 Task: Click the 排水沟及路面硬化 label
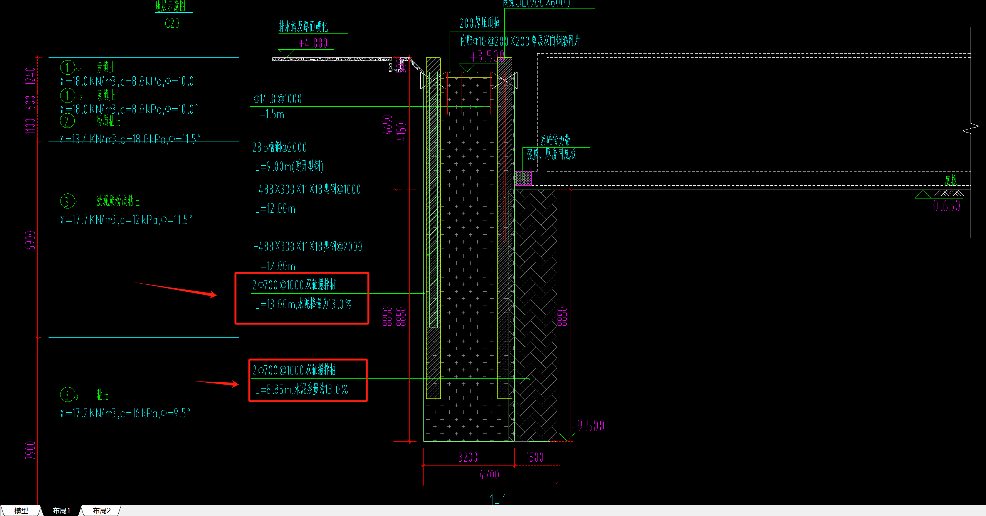(303, 27)
